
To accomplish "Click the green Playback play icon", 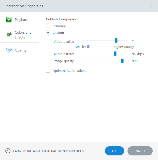I will pyautogui.click(x=9, y=20).
